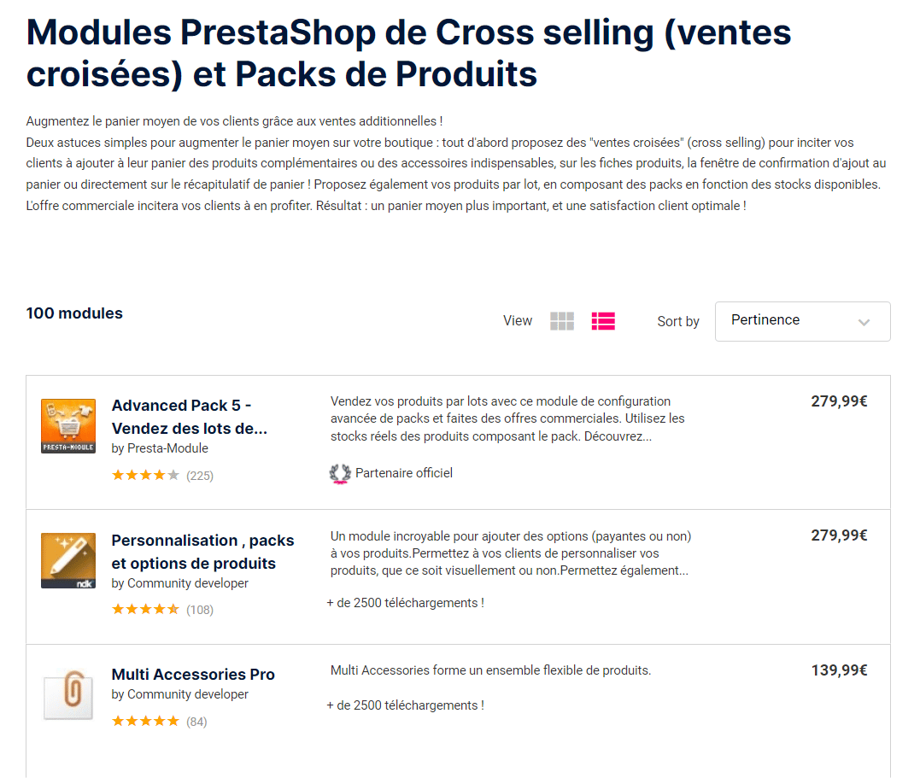Click the dropdown chevron next to Pertinence
This screenshot has width=920, height=778.
tap(864, 322)
